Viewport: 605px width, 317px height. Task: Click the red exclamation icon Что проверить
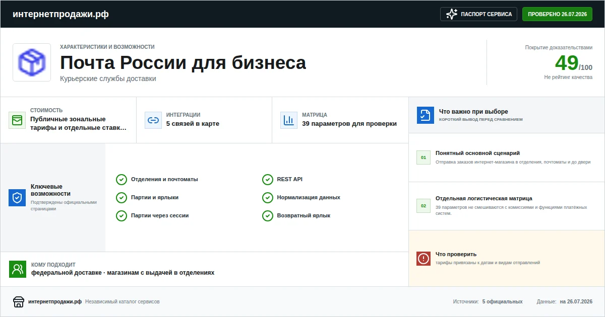point(423,259)
